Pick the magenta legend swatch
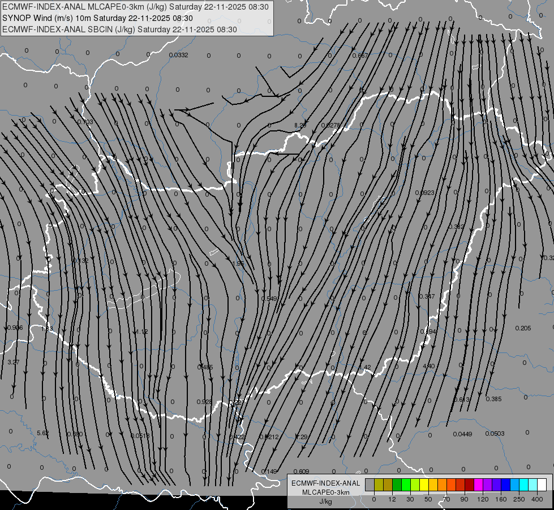 pyautogui.click(x=478, y=484)
